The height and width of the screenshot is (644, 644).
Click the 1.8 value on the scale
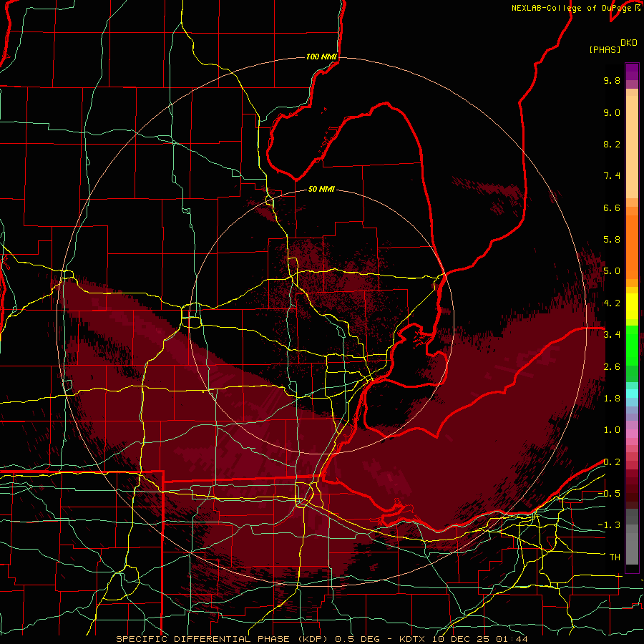[x=612, y=399]
